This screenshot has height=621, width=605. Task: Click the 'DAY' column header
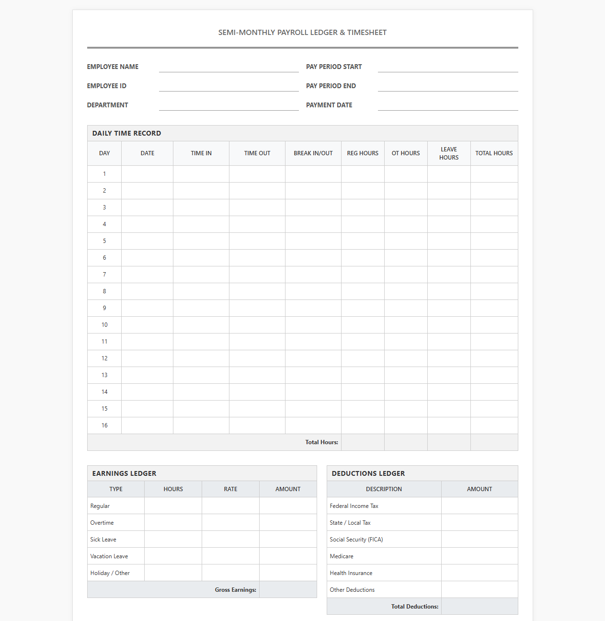104,153
